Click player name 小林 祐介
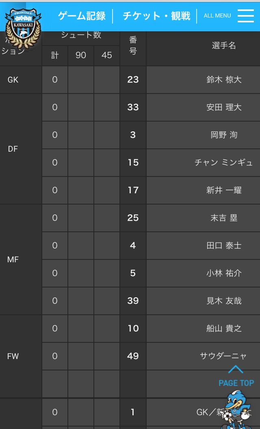This screenshot has width=260, height=429. [x=224, y=273]
